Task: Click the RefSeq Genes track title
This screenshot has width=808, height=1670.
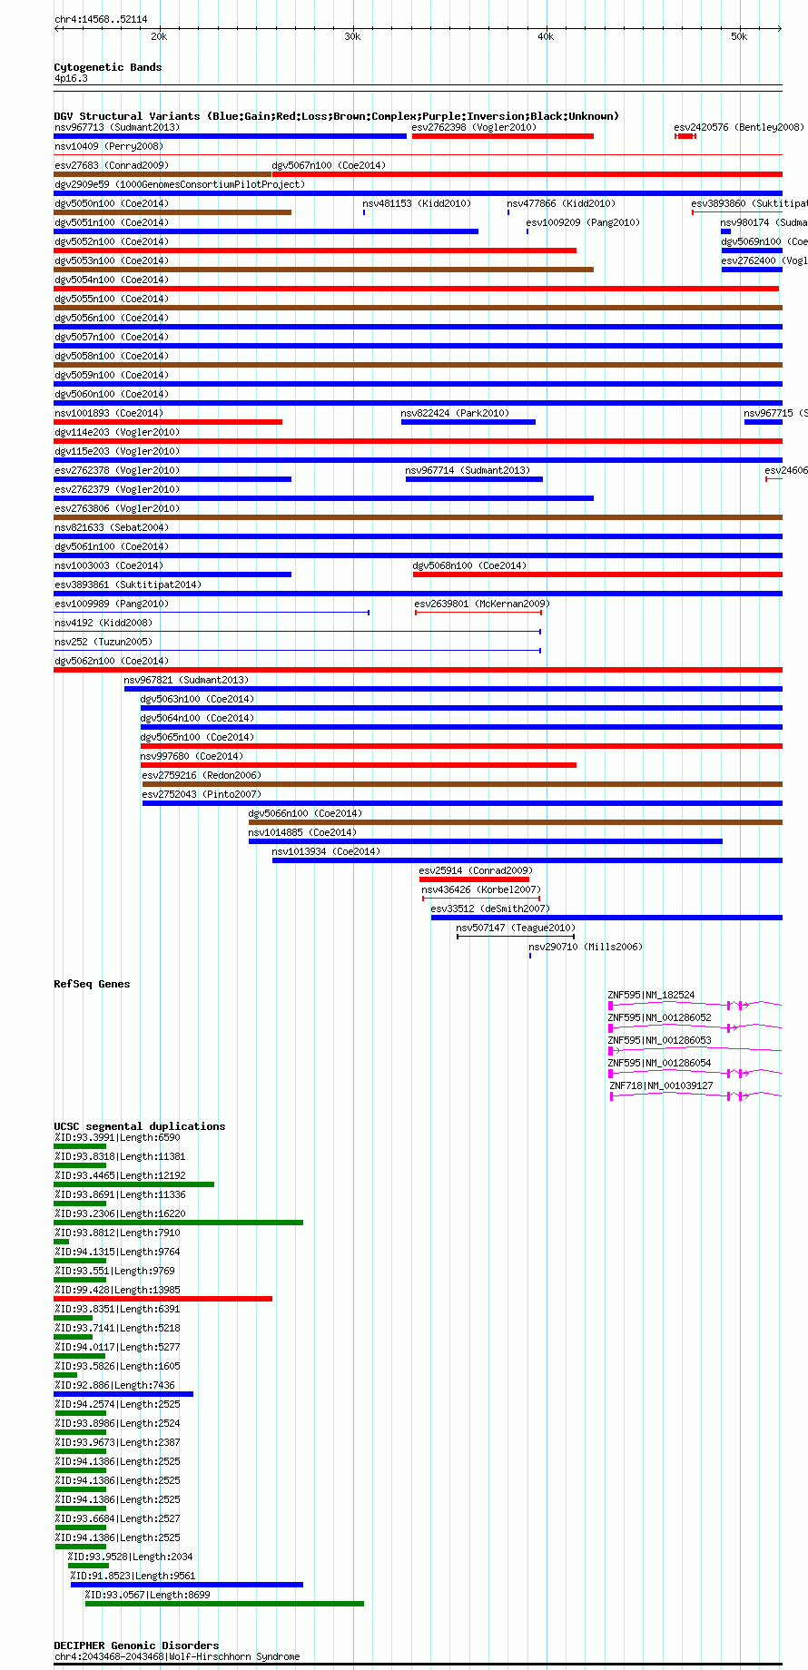Action: (x=92, y=984)
